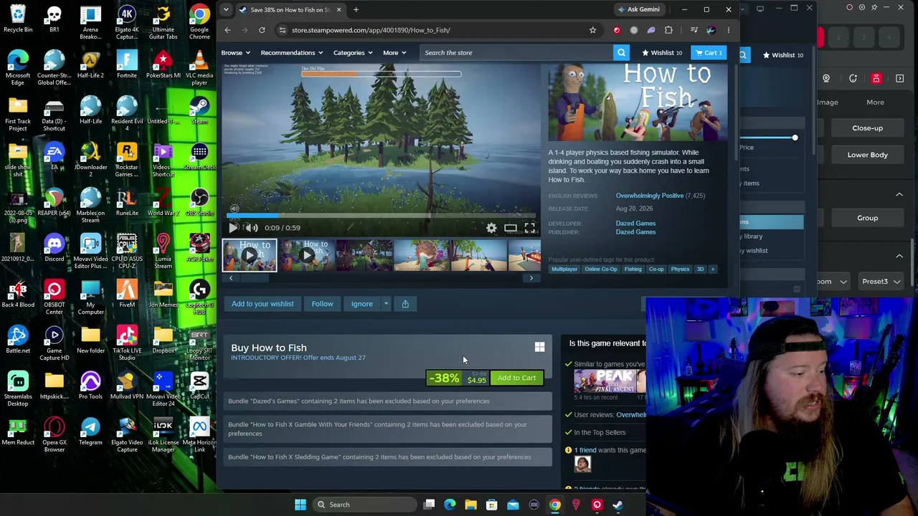The height and width of the screenshot is (516, 918).
Task: Switch the trailer to theater mode
Action: (x=511, y=228)
